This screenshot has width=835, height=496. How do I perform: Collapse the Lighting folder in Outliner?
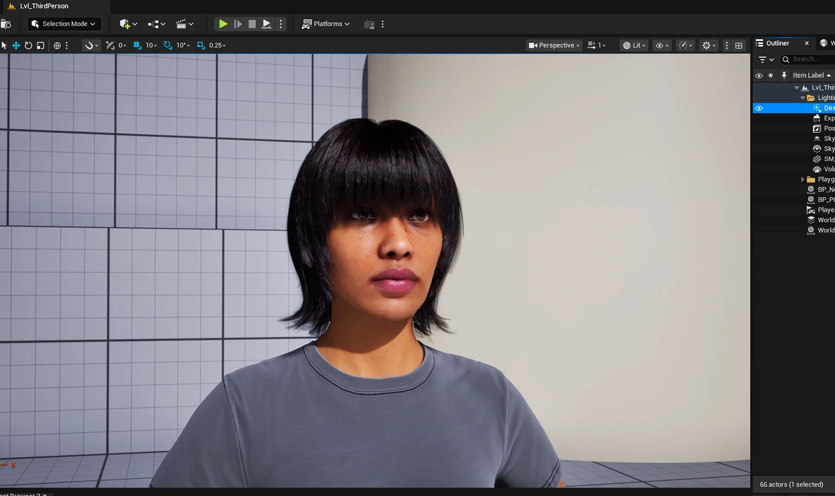[x=802, y=98]
